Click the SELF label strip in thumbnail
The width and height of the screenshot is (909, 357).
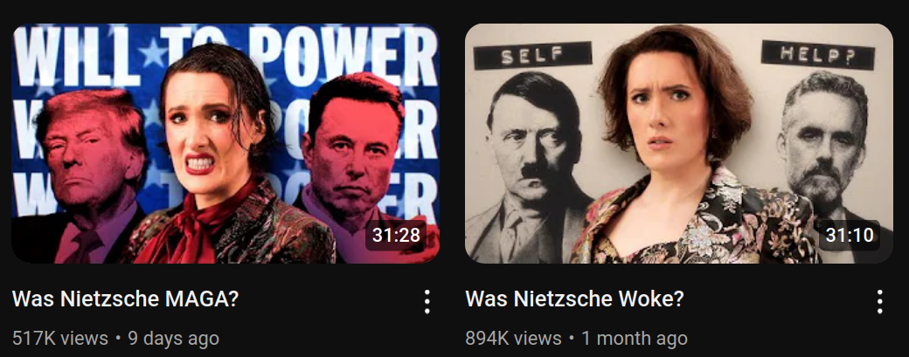[x=533, y=56]
